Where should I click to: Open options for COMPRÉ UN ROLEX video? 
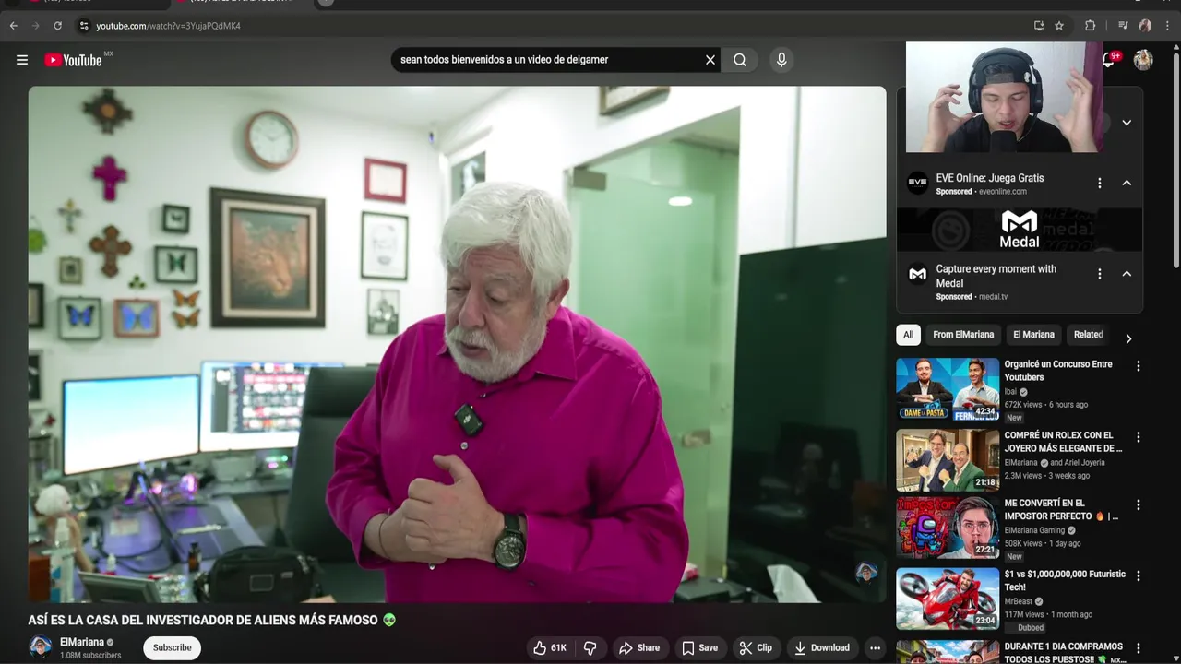(1138, 437)
